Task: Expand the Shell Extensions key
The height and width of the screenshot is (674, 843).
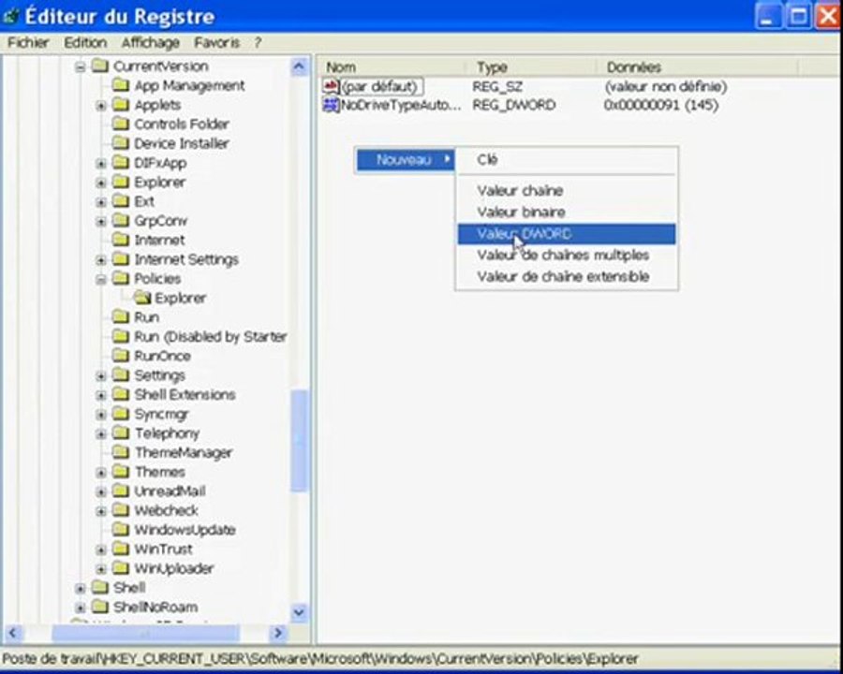Action: (x=101, y=396)
